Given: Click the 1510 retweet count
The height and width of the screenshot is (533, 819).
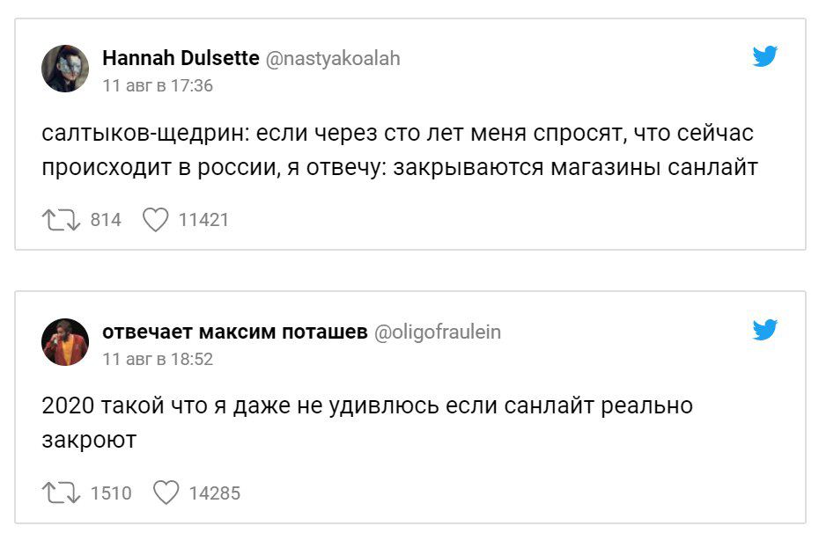Looking at the screenshot, I should coord(111,493).
